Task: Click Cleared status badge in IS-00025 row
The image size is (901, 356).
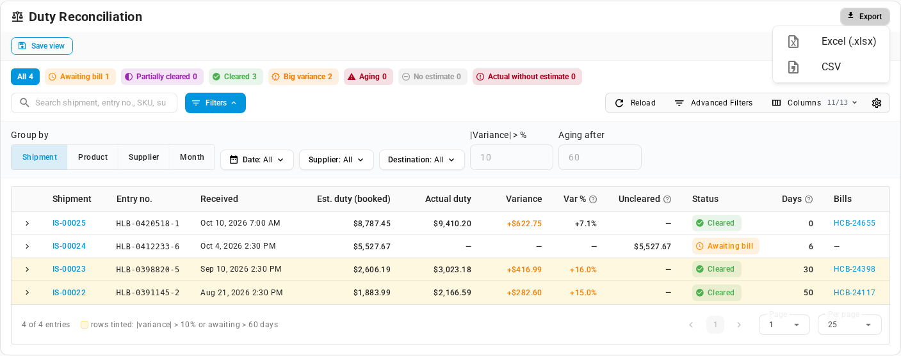Action: tap(717, 223)
